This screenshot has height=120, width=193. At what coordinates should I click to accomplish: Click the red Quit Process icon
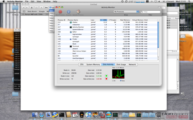(x=60, y=12)
